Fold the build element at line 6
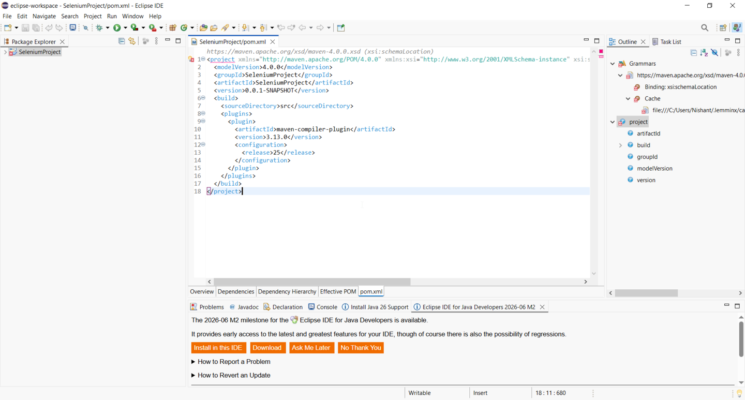The width and height of the screenshot is (745, 400). tap(203, 98)
